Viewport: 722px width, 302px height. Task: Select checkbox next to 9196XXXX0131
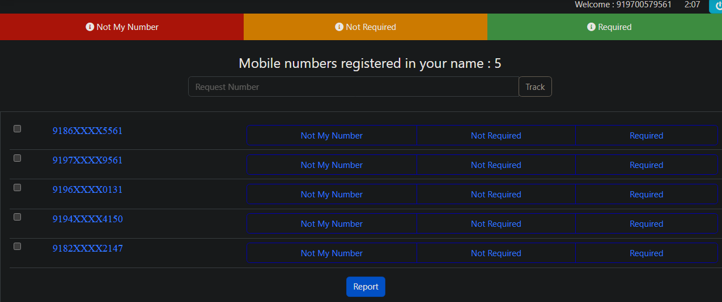coord(17,188)
